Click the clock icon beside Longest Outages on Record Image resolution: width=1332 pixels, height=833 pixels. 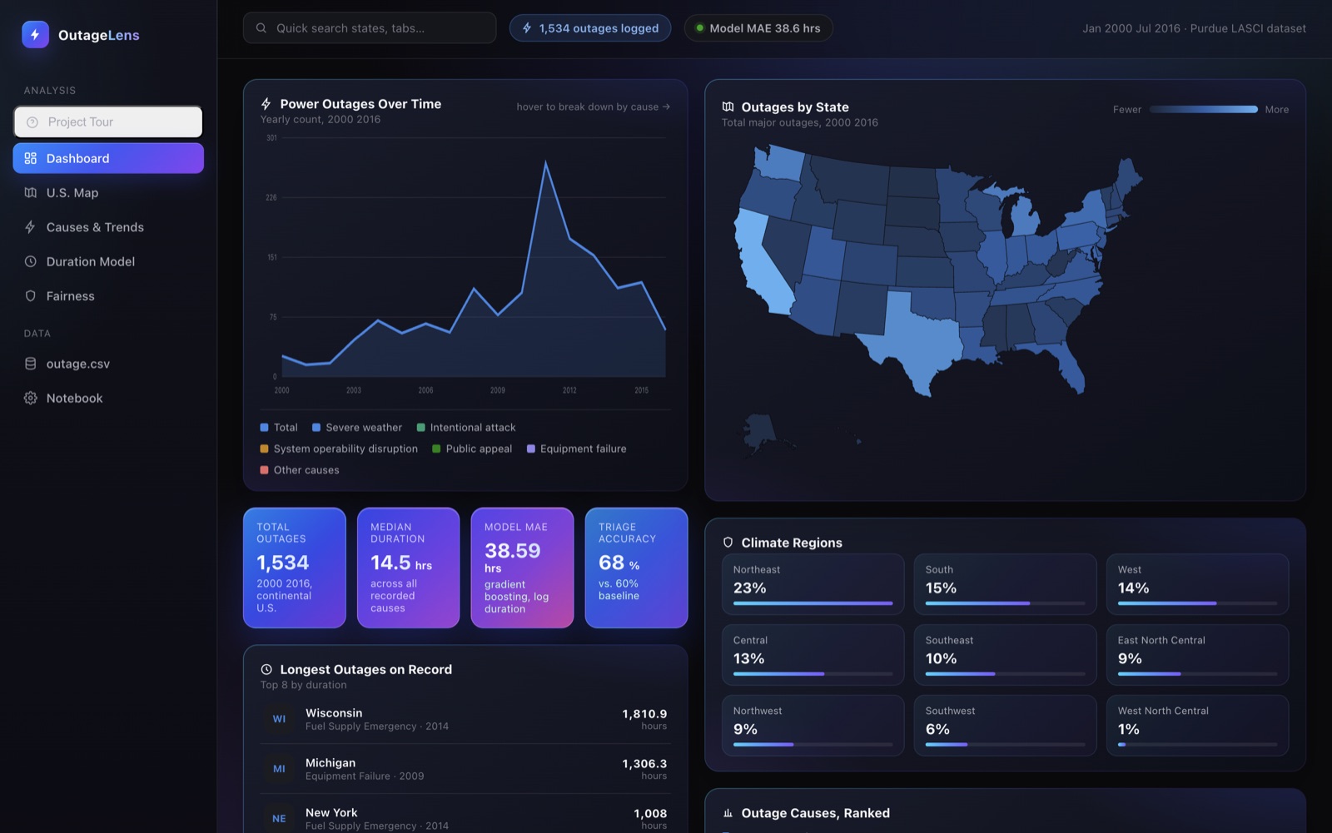pyautogui.click(x=266, y=670)
